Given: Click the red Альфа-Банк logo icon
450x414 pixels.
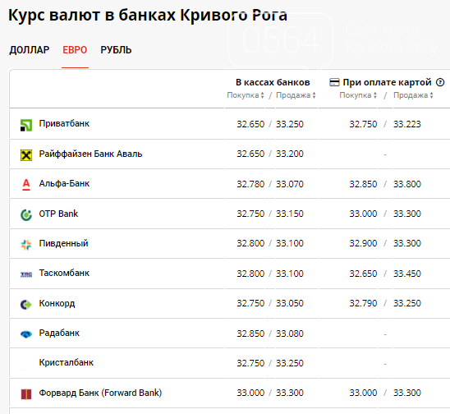Looking at the screenshot, I should click(x=26, y=185).
